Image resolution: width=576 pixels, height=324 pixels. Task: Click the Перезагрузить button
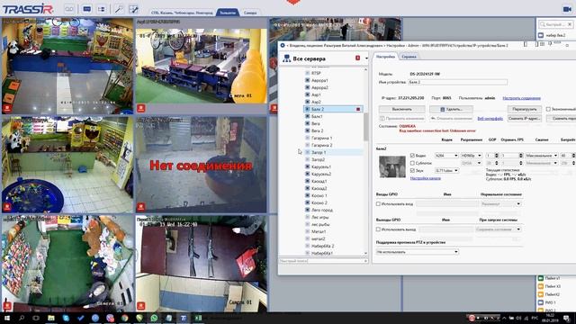tap(525, 109)
